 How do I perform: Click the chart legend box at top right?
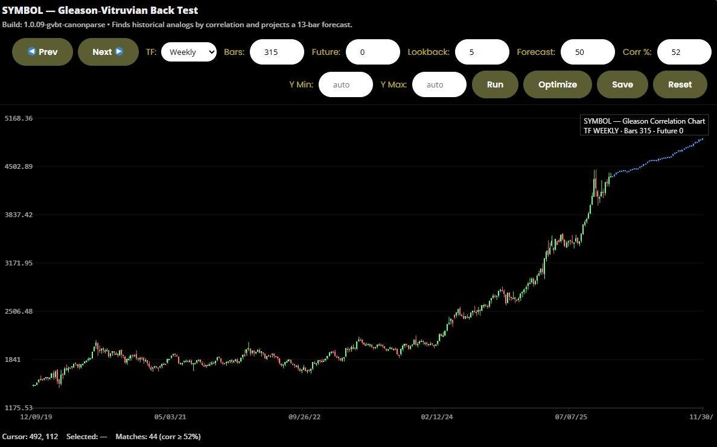pos(643,125)
